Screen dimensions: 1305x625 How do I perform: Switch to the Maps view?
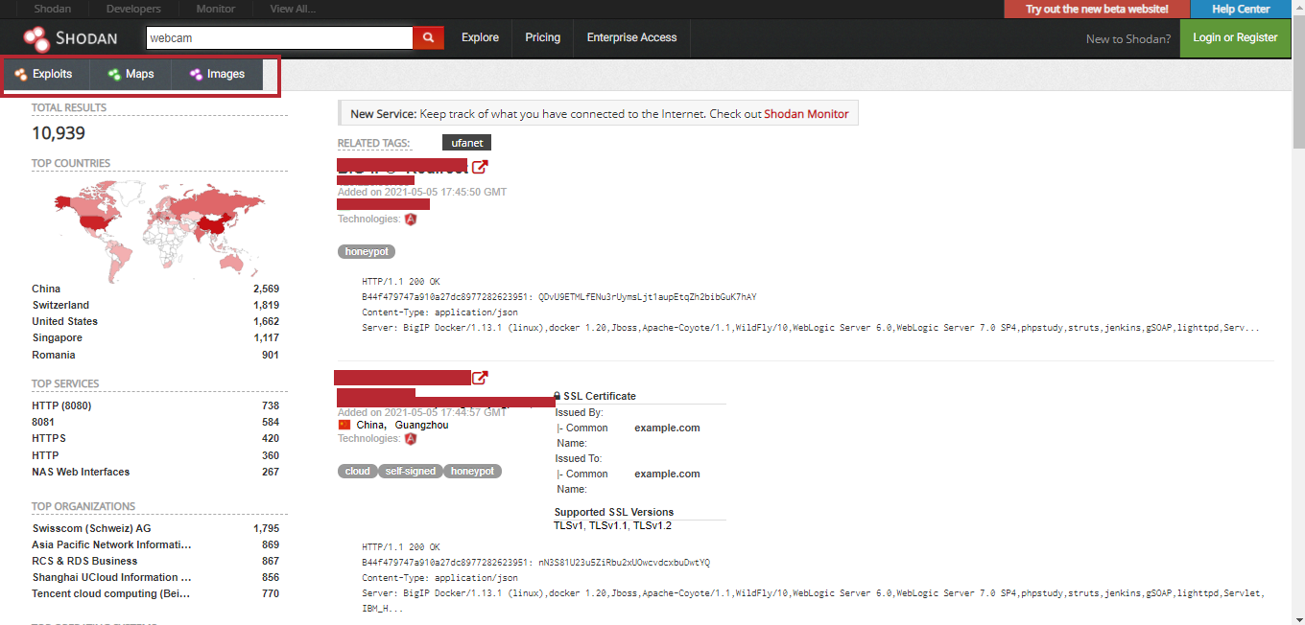[x=130, y=74]
